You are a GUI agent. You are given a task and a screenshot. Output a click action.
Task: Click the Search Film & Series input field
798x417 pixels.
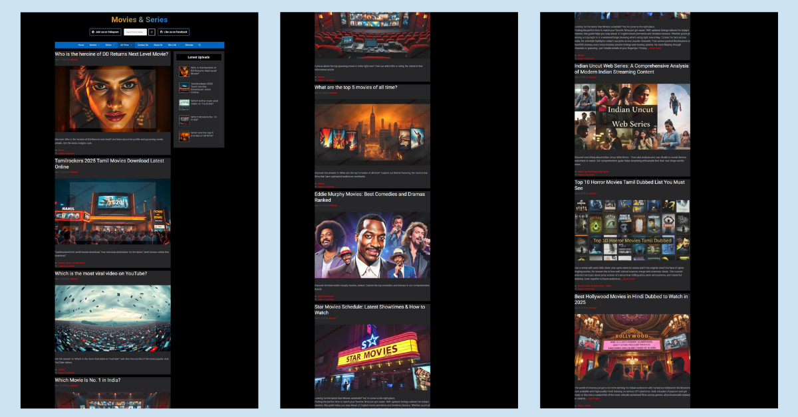pyautogui.click(x=134, y=32)
